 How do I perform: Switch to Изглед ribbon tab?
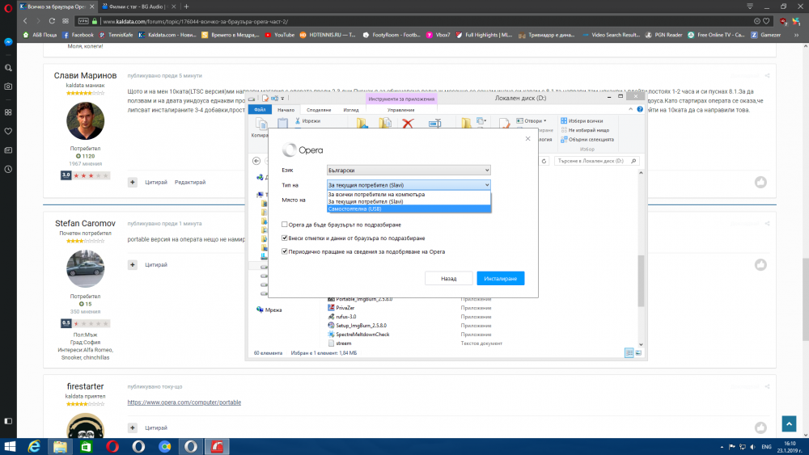click(x=351, y=110)
